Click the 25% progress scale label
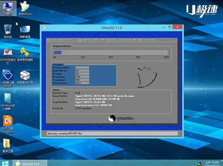Viewport: 223px width, 166px height. tap(83, 57)
